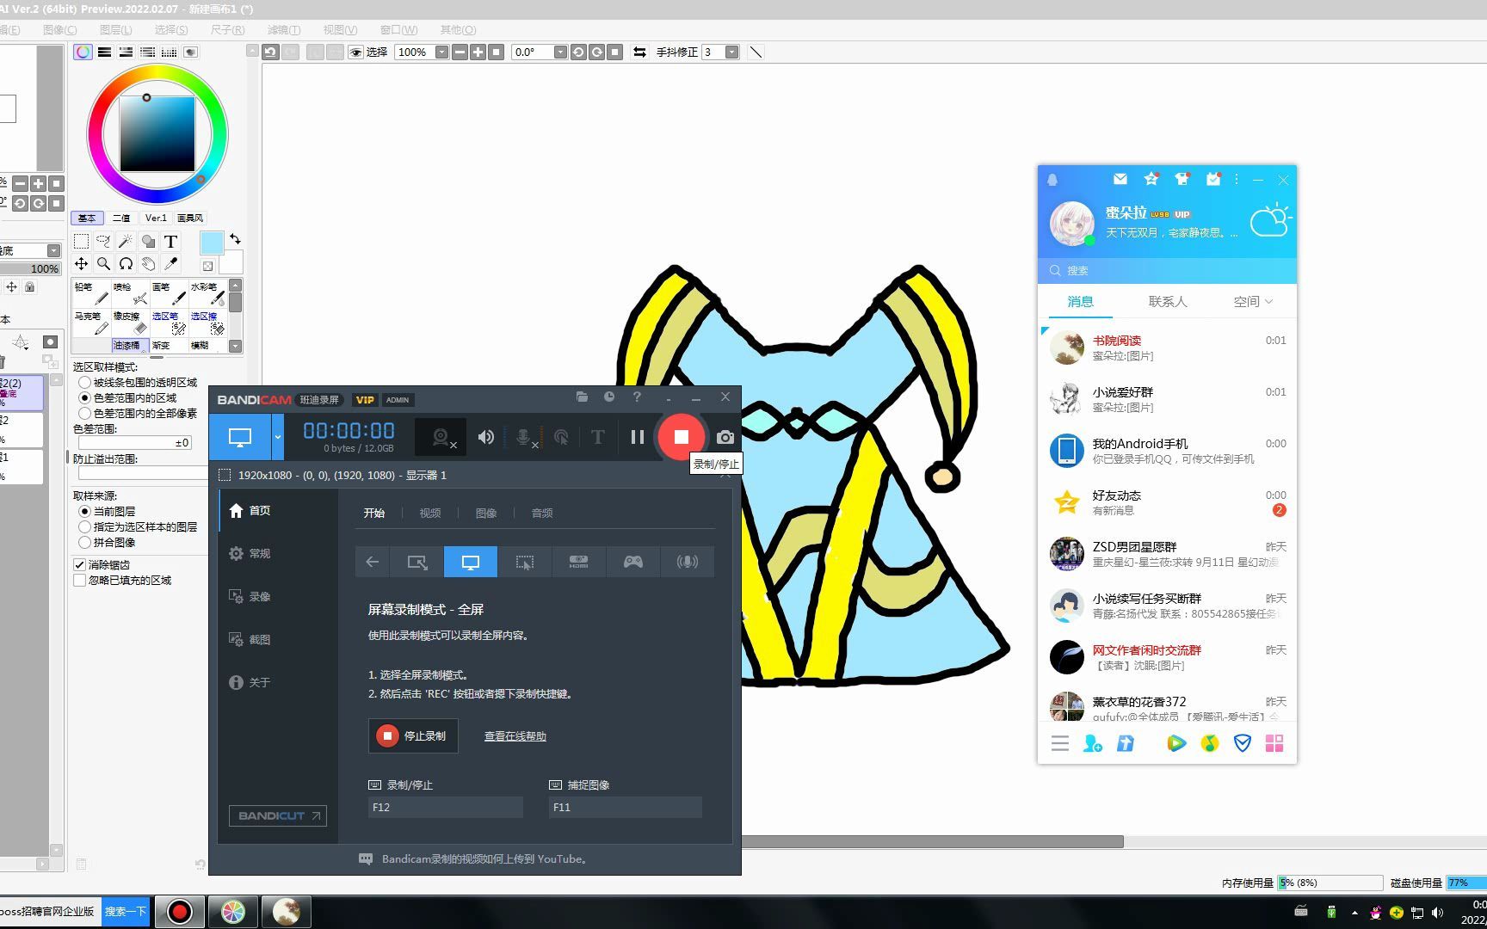Choose the 铅笔 pencil brush

coord(91,292)
